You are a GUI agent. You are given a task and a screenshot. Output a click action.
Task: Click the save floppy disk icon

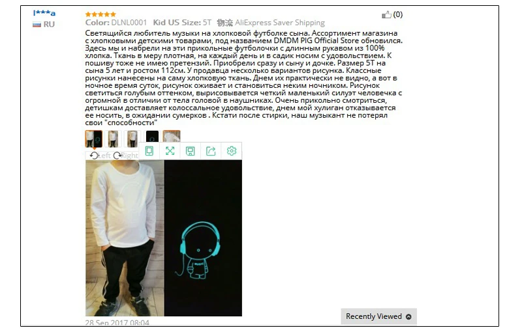[x=191, y=151]
